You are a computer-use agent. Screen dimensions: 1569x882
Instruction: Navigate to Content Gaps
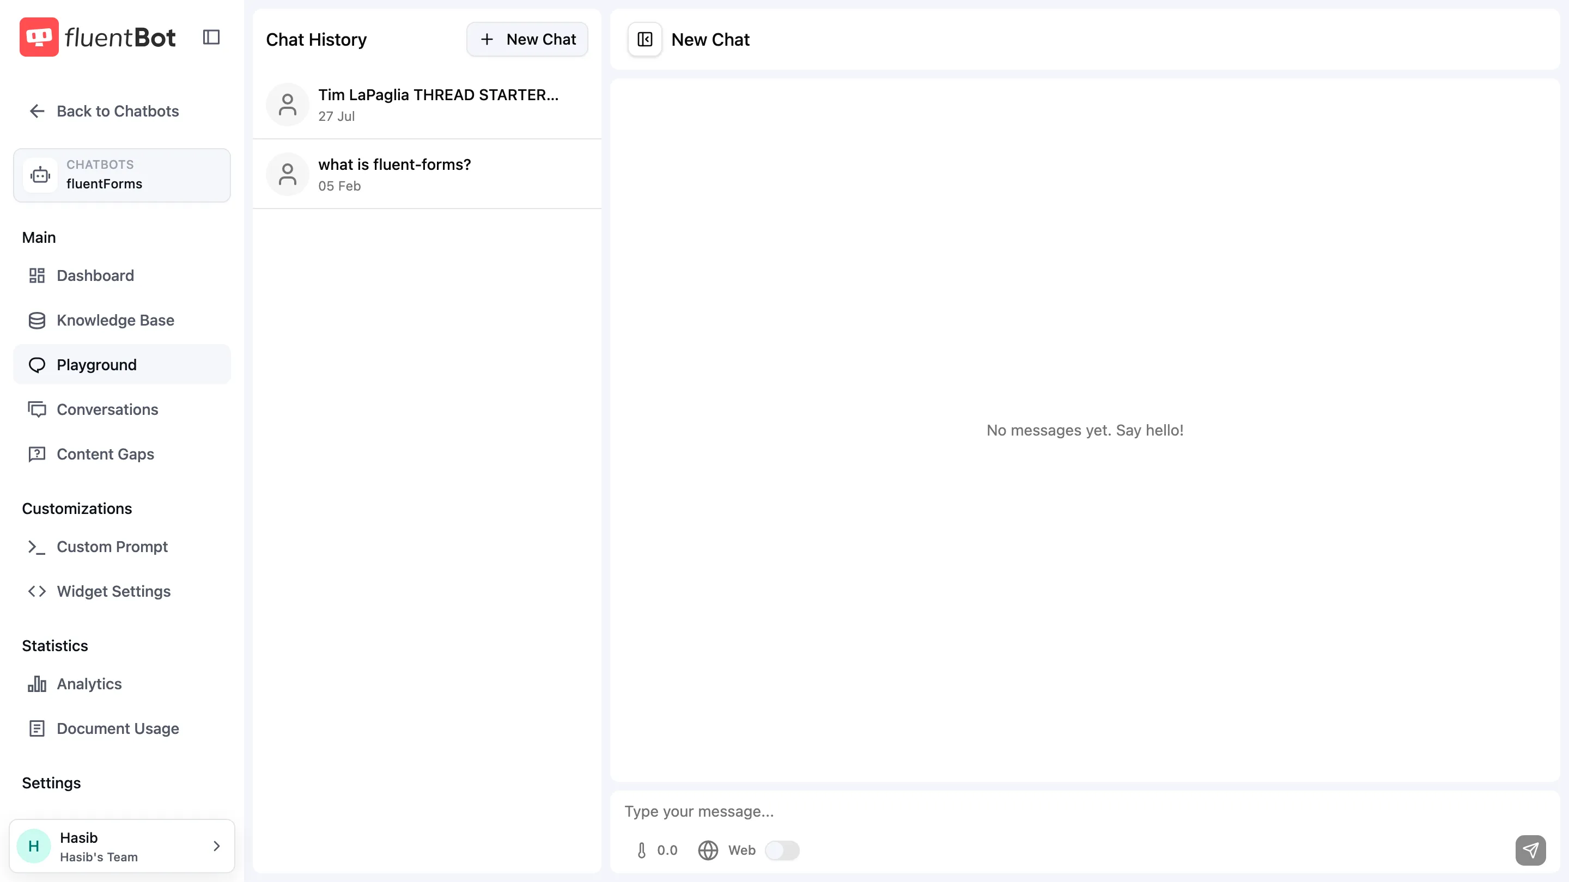[122, 454]
